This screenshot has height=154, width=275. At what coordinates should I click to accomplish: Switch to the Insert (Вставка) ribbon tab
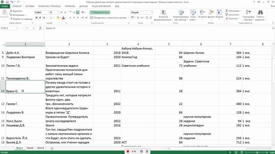point(30,6)
